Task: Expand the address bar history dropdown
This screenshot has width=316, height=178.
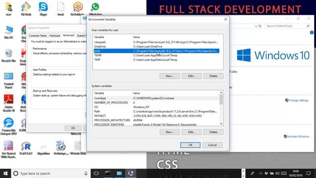Action: (256, 26)
